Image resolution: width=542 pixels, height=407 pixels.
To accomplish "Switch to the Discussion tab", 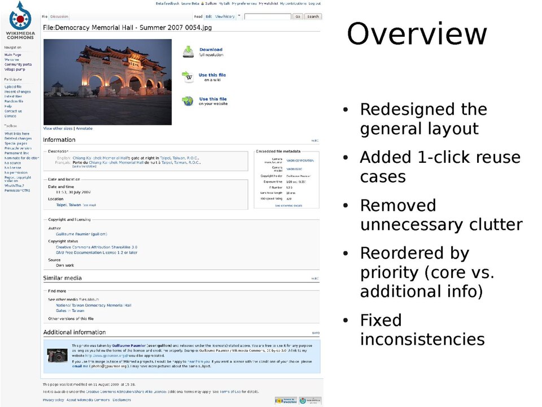I will (59, 17).
